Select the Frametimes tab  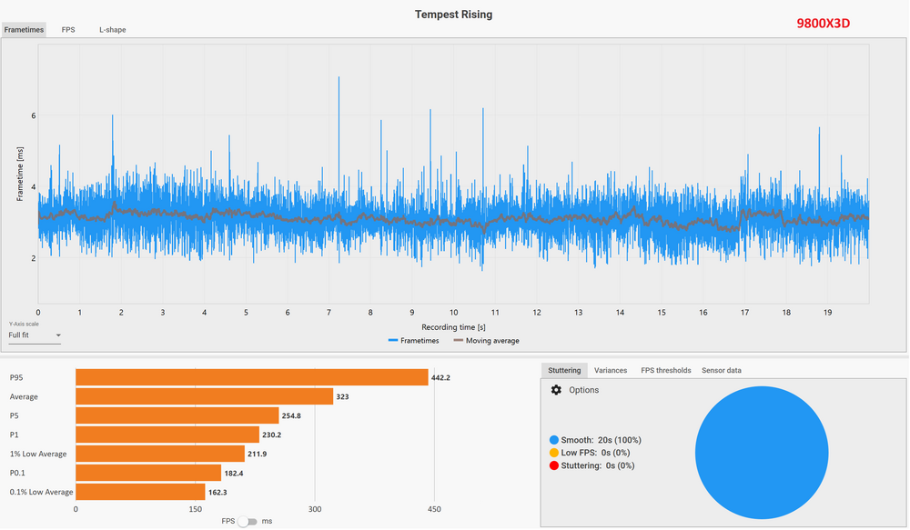(x=24, y=30)
